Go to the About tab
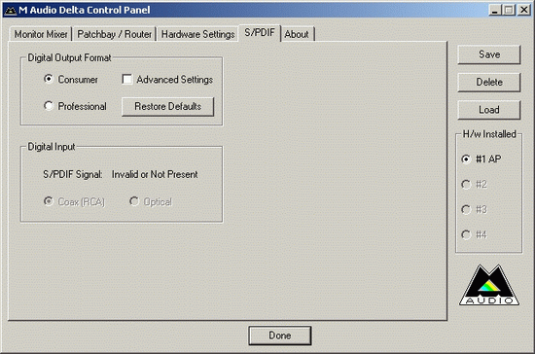 click(297, 34)
